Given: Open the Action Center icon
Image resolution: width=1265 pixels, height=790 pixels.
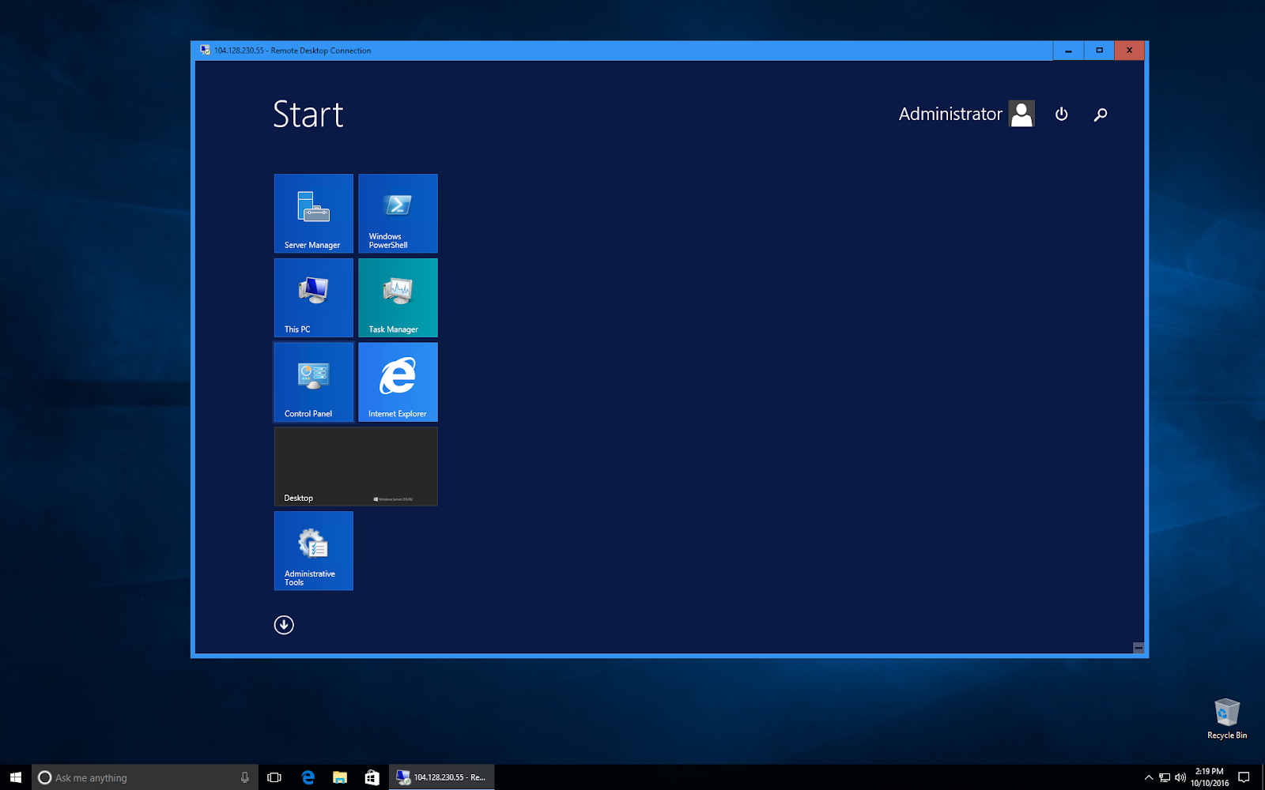Looking at the screenshot, I should 1243,777.
